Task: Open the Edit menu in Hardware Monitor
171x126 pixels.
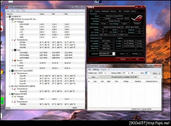Action: pyautogui.click(x=13, y=11)
